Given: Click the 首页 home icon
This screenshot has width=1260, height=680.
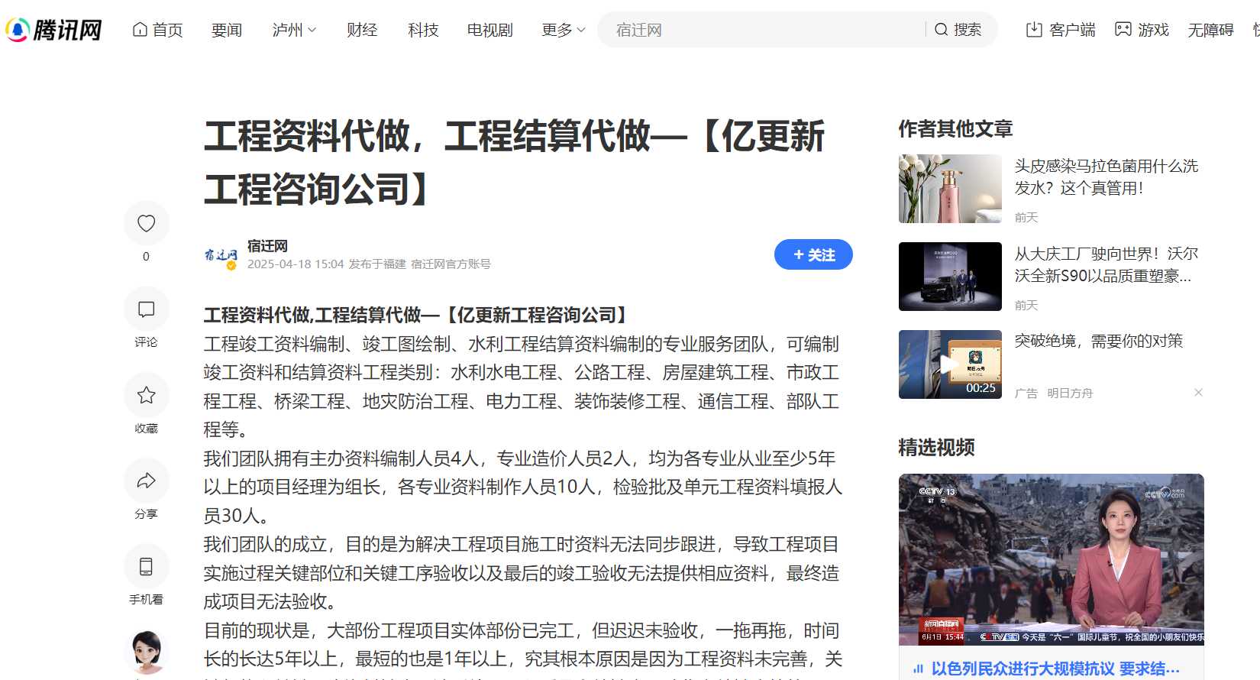Looking at the screenshot, I should pos(141,30).
